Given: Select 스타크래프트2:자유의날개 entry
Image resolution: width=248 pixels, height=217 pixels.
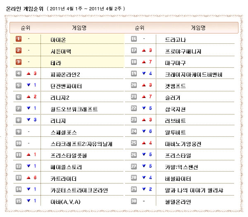Looking at the screenshot, I should tap(81, 144).
